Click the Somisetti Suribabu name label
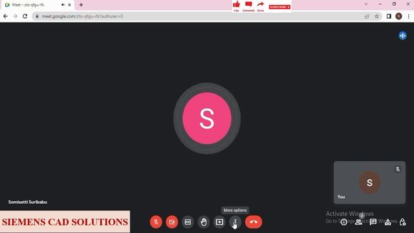 (27, 202)
